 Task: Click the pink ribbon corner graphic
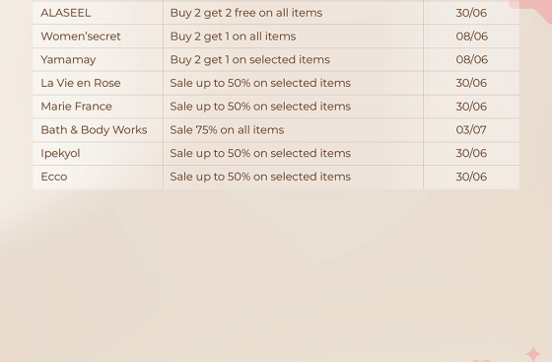pyautogui.click(x=531, y=10)
